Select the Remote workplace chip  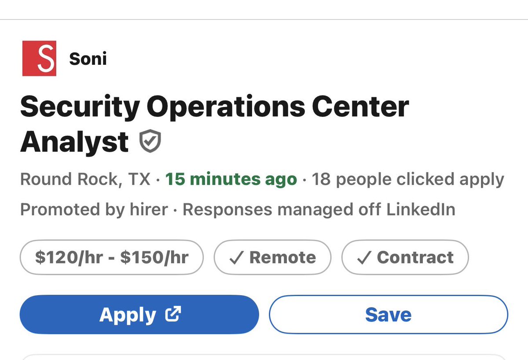point(272,257)
